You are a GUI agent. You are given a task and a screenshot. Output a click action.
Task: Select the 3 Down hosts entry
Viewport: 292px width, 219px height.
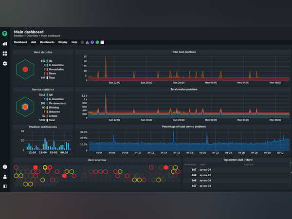click(50, 73)
